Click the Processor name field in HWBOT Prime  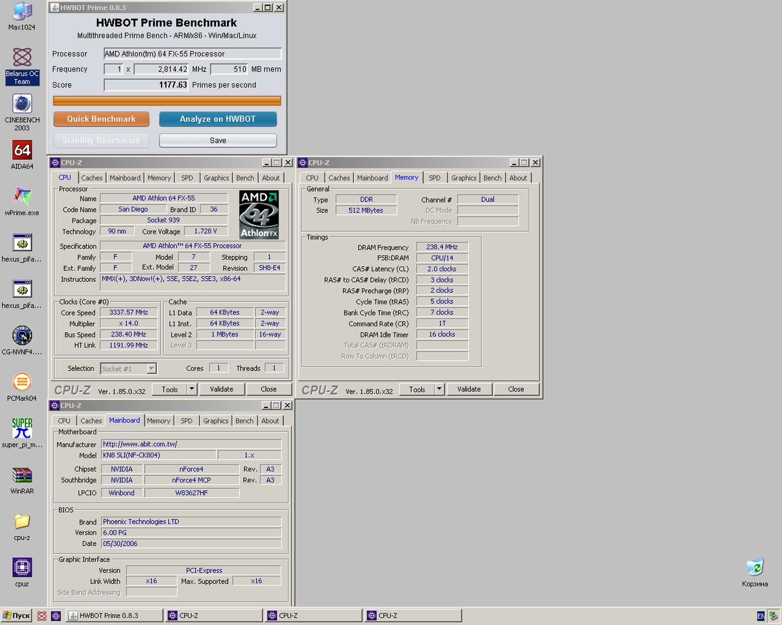coord(192,54)
